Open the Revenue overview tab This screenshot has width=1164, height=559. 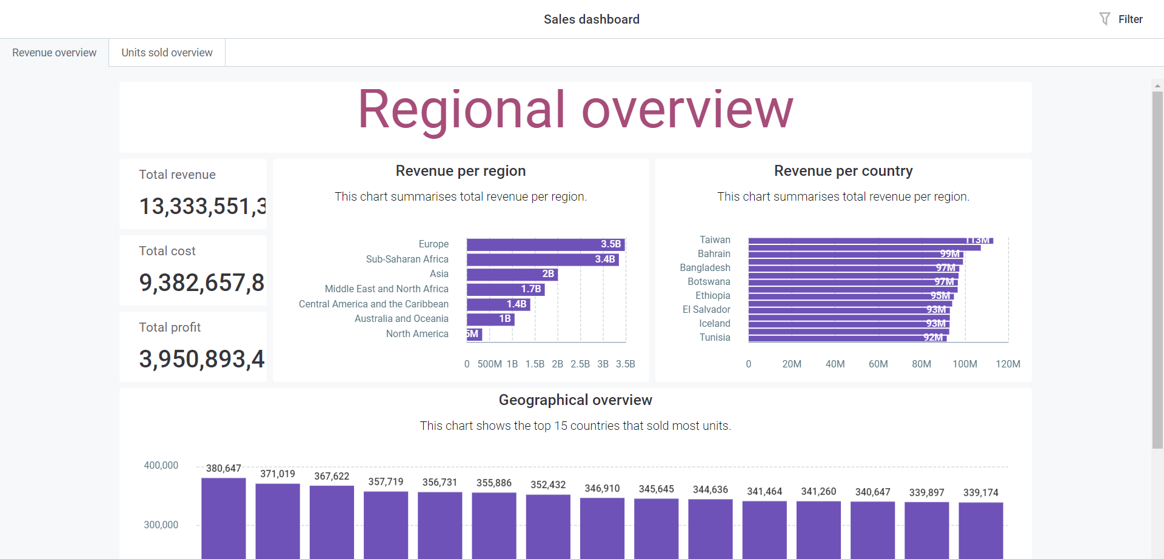54,52
